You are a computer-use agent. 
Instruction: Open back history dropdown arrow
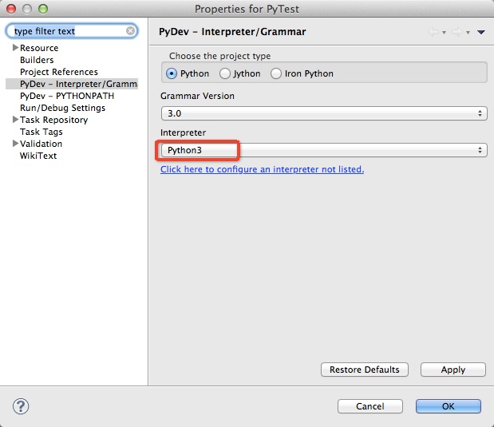(444, 33)
